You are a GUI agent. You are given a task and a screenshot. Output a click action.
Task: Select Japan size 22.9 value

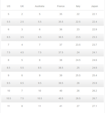coord(94,29)
